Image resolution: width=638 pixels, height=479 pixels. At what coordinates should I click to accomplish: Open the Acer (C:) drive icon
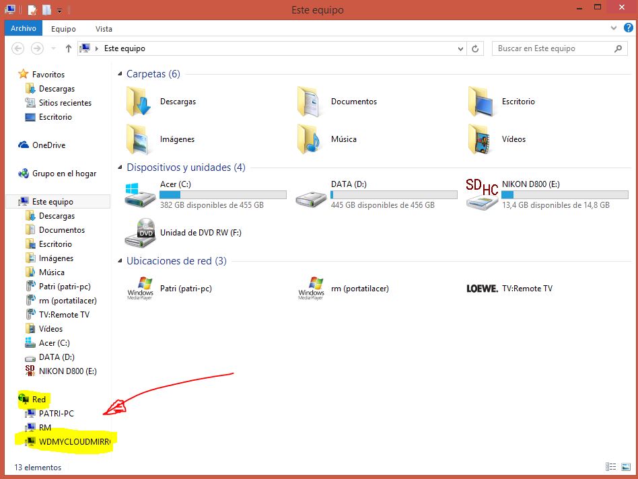coord(140,194)
